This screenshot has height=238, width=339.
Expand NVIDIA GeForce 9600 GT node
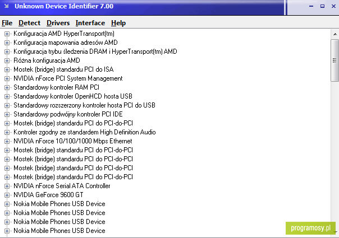[x=7, y=195]
